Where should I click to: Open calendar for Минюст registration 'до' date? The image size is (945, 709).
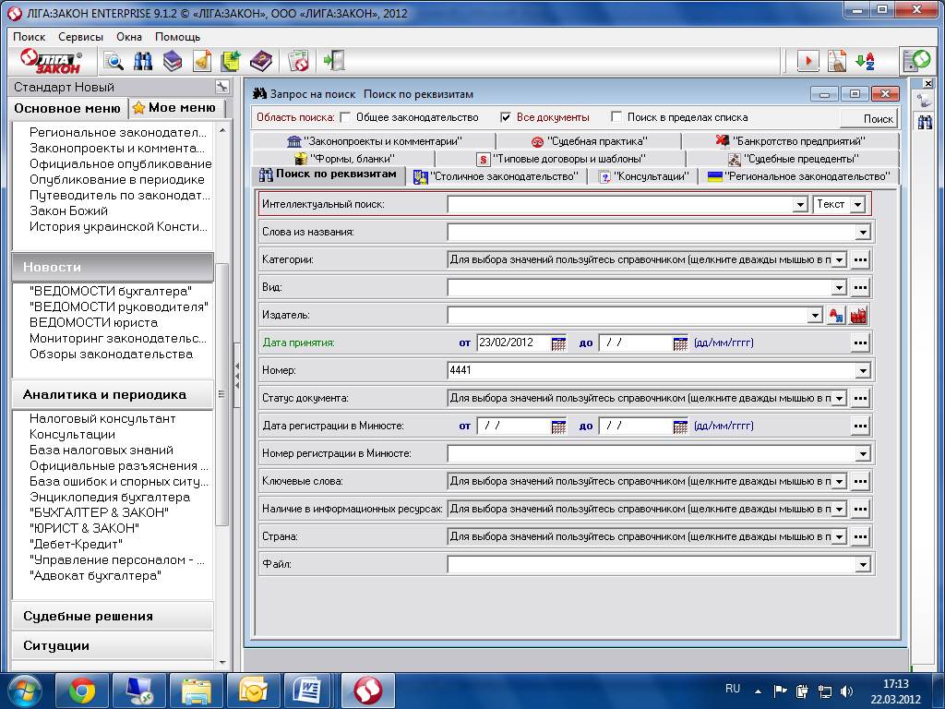[680, 427]
